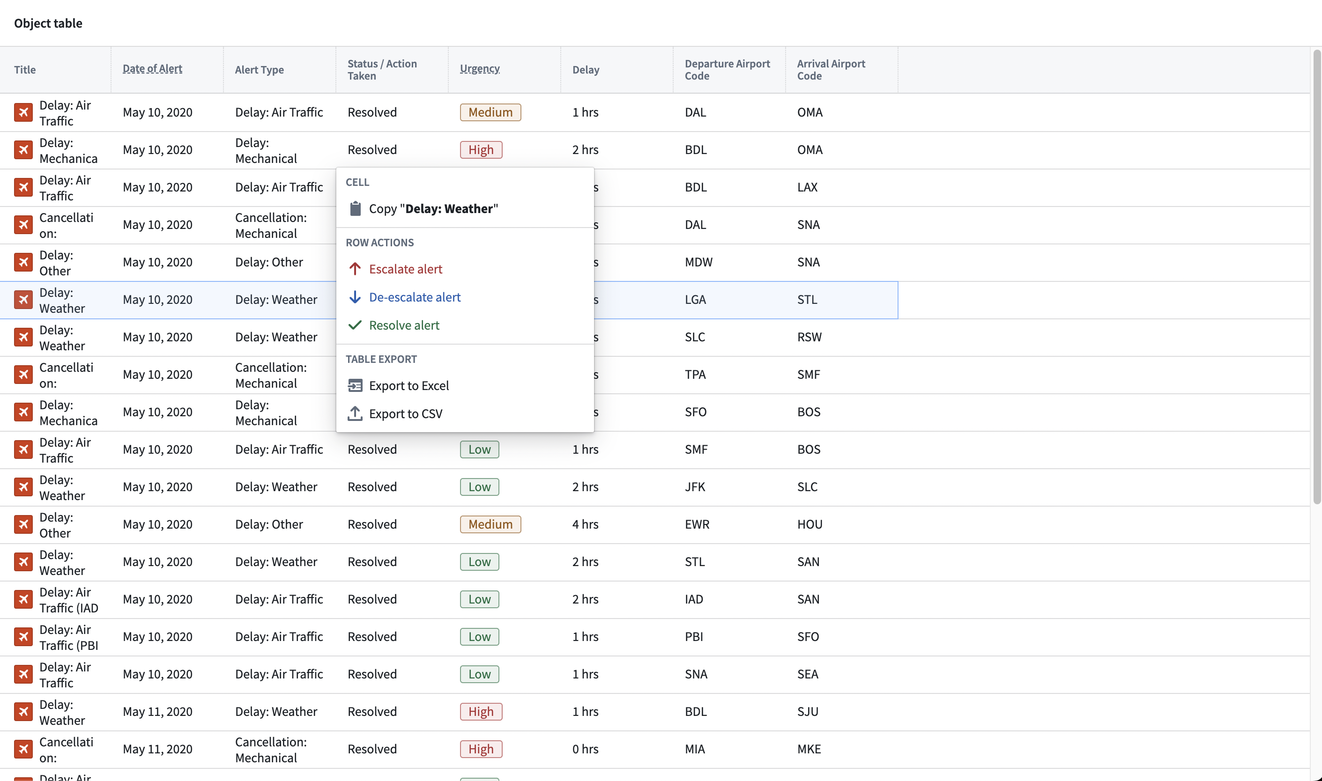The height and width of the screenshot is (781, 1322).
Task: Choose Copy "Delay: Weather" from the context menu
Action: tap(465, 209)
